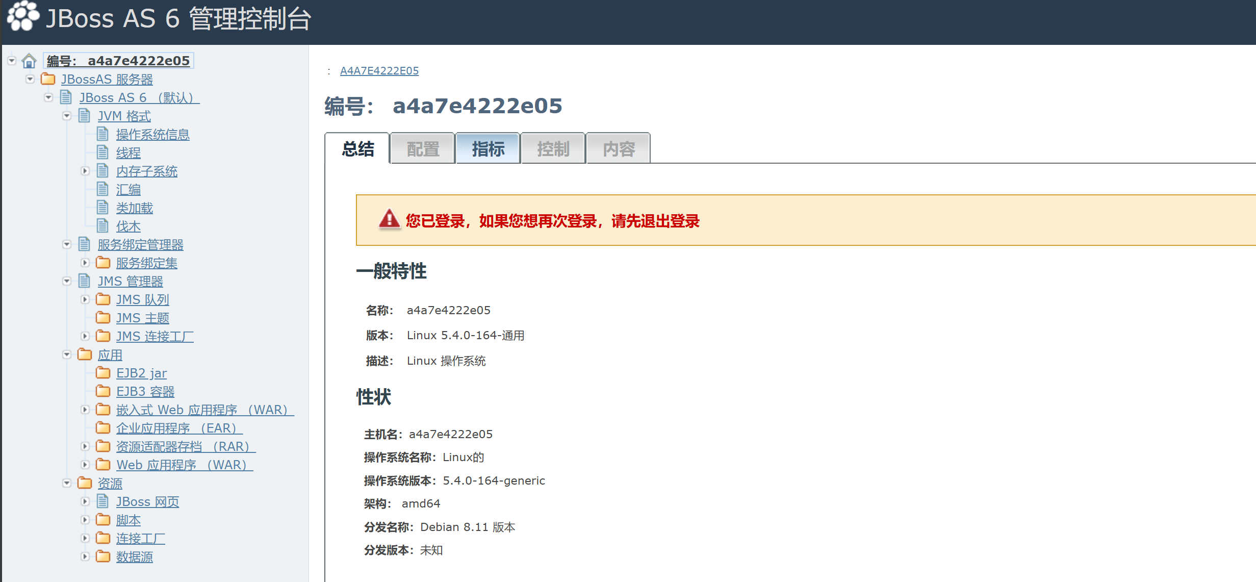Viewport: 1256px width, 582px height.
Task: Click folder icon beside JMS 队列
Action: [103, 299]
